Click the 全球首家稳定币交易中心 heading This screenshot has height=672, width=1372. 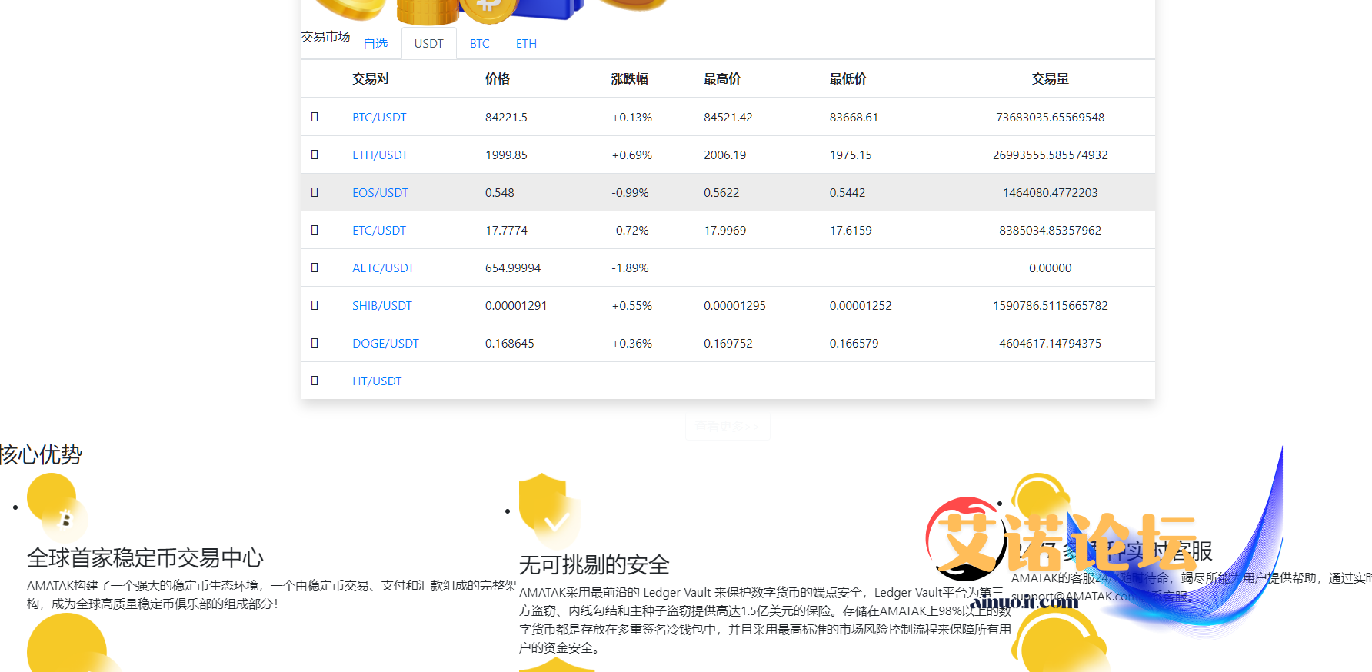tap(145, 557)
